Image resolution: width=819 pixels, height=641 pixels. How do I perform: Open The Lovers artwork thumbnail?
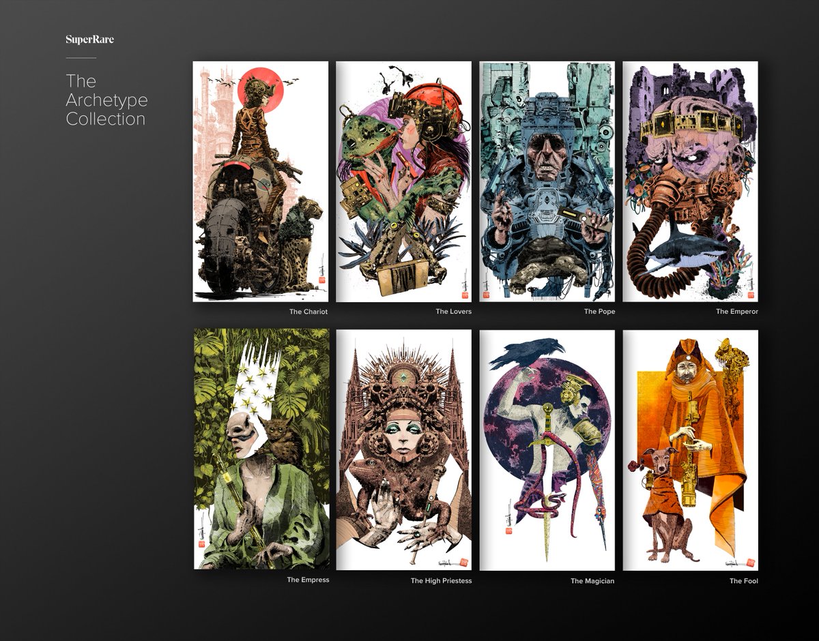pyautogui.click(x=404, y=181)
